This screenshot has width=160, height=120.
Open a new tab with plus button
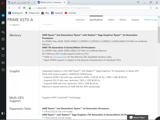pyautogui.click(x=69, y=2)
